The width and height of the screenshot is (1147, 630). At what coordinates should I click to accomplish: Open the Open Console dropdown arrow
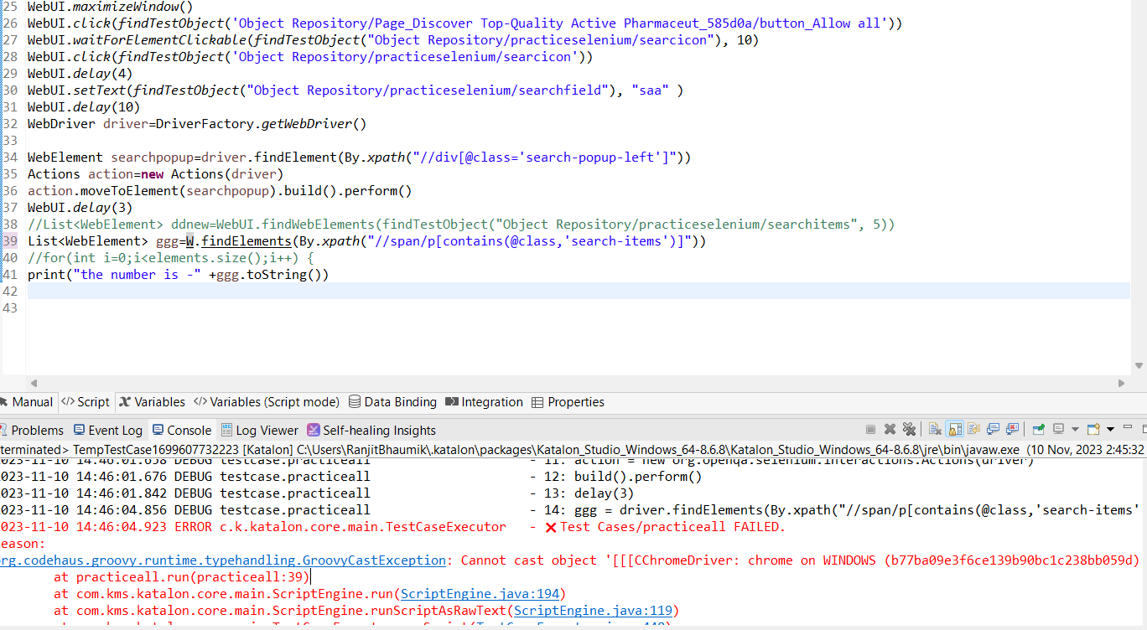pos(1110,429)
